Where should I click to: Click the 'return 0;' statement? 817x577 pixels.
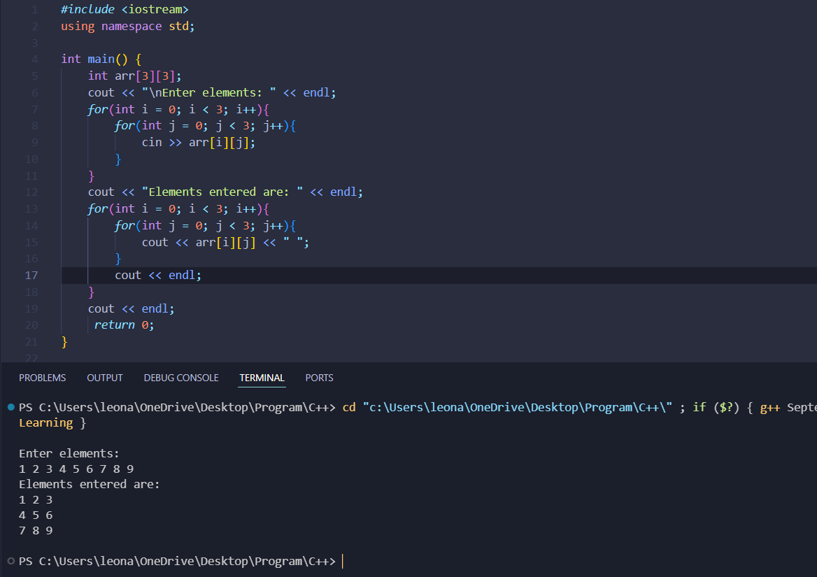pyautogui.click(x=124, y=325)
